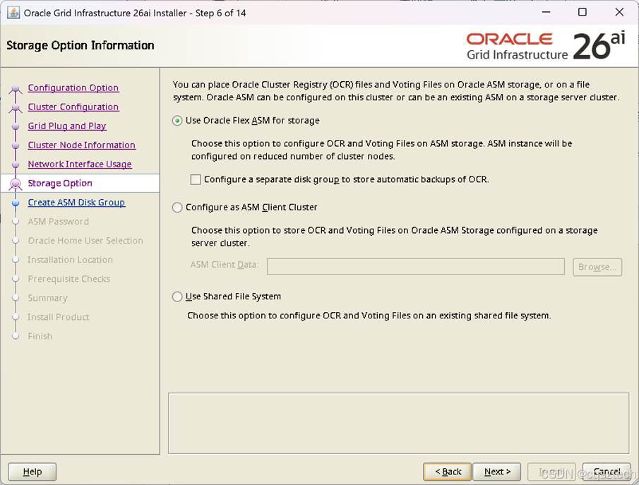Go to Create ASM Disk Group step
The width and height of the screenshot is (639, 485).
(x=76, y=203)
